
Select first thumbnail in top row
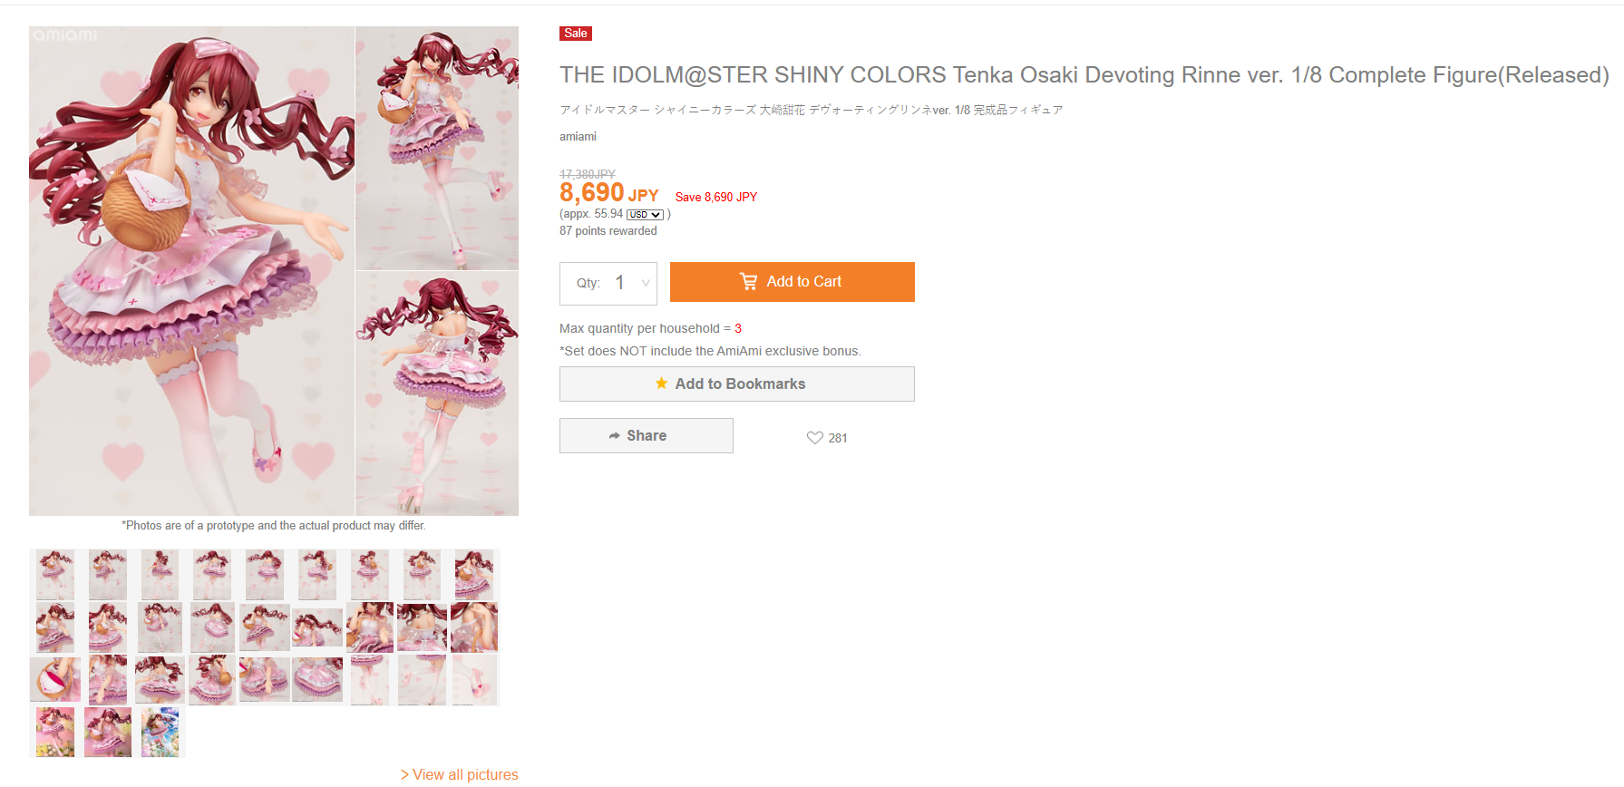click(x=55, y=574)
